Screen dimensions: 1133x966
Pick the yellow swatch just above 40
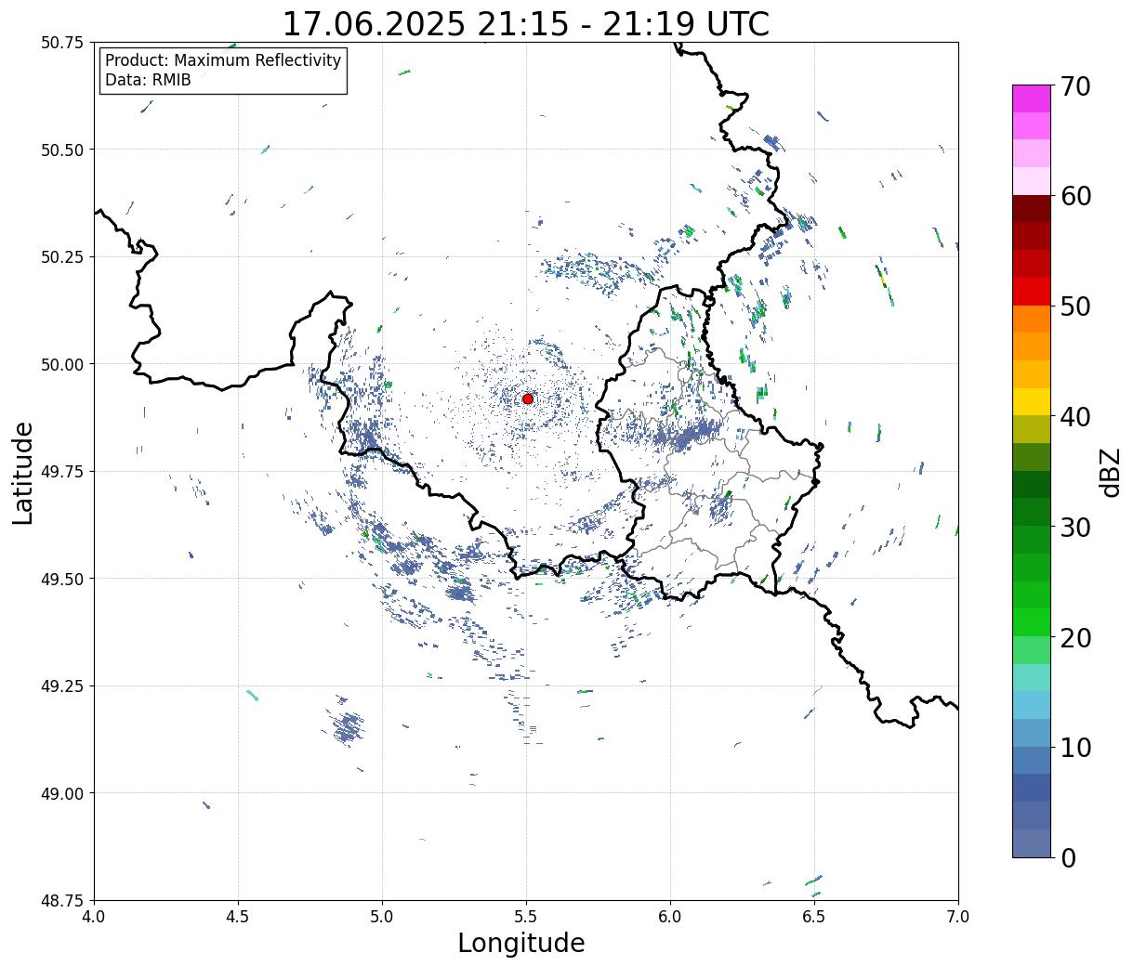(1032, 401)
